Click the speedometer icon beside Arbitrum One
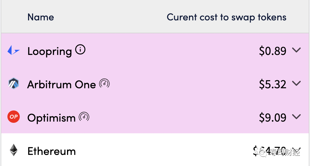This screenshot has height=166, width=310. coord(104,83)
